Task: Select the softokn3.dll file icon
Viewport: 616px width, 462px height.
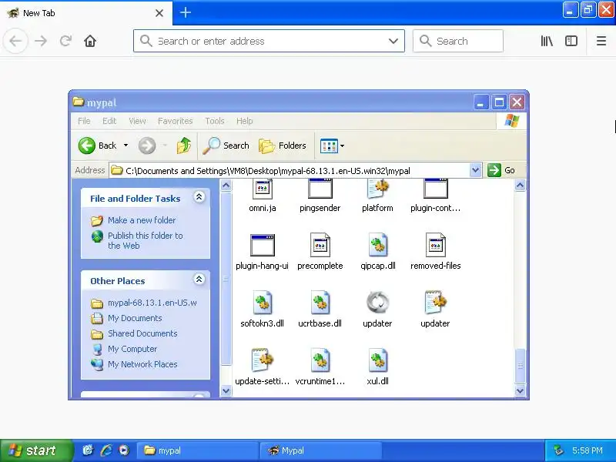Action: (x=263, y=303)
